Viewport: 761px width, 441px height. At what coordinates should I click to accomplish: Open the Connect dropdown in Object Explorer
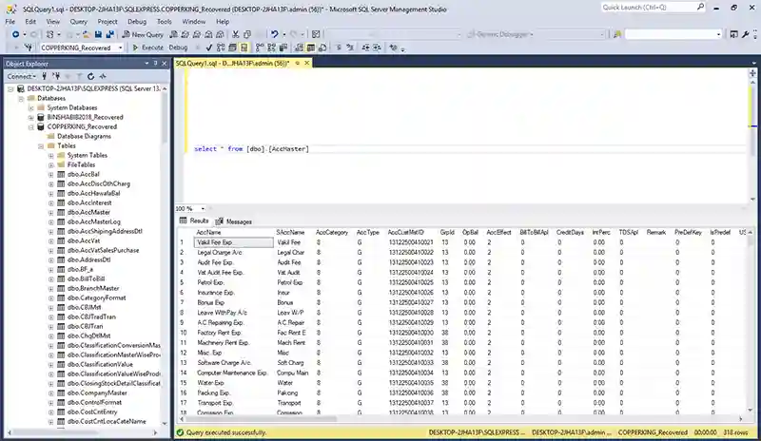point(21,76)
